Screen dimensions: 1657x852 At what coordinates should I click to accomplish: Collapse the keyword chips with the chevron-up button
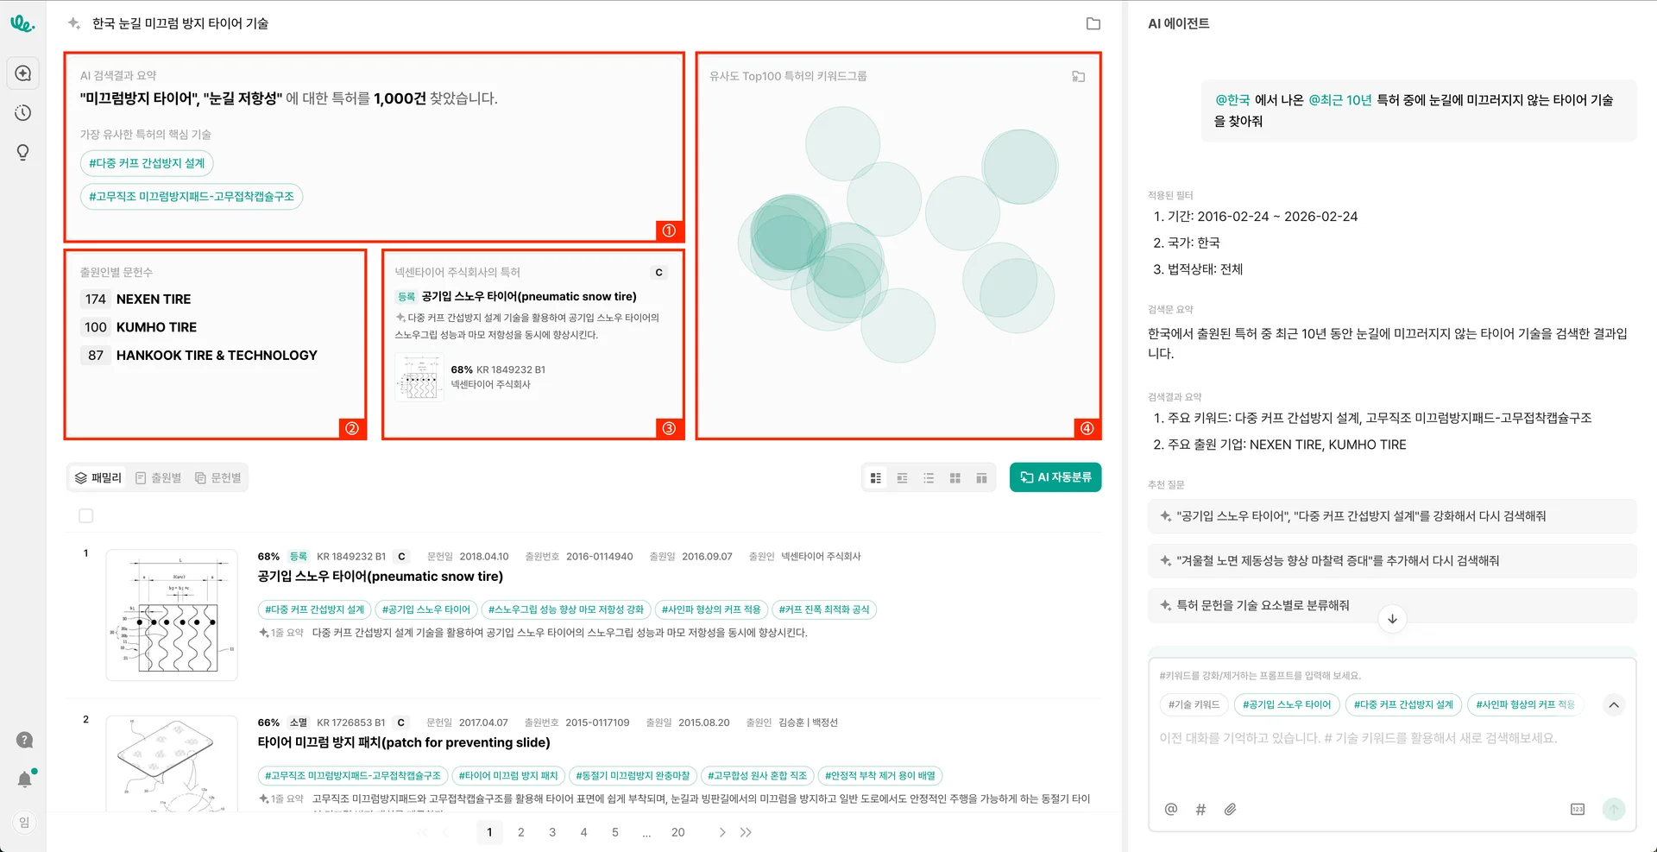1614,704
